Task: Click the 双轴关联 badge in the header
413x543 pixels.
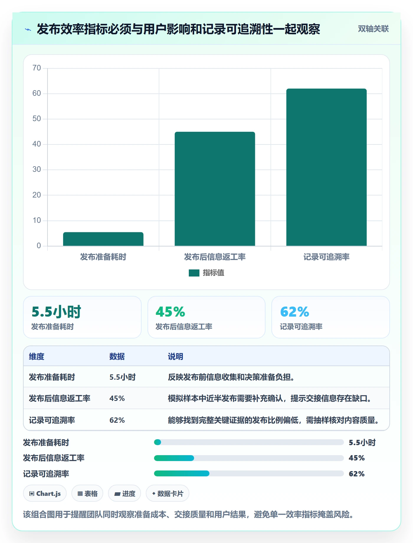Action: pyautogui.click(x=373, y=29)
